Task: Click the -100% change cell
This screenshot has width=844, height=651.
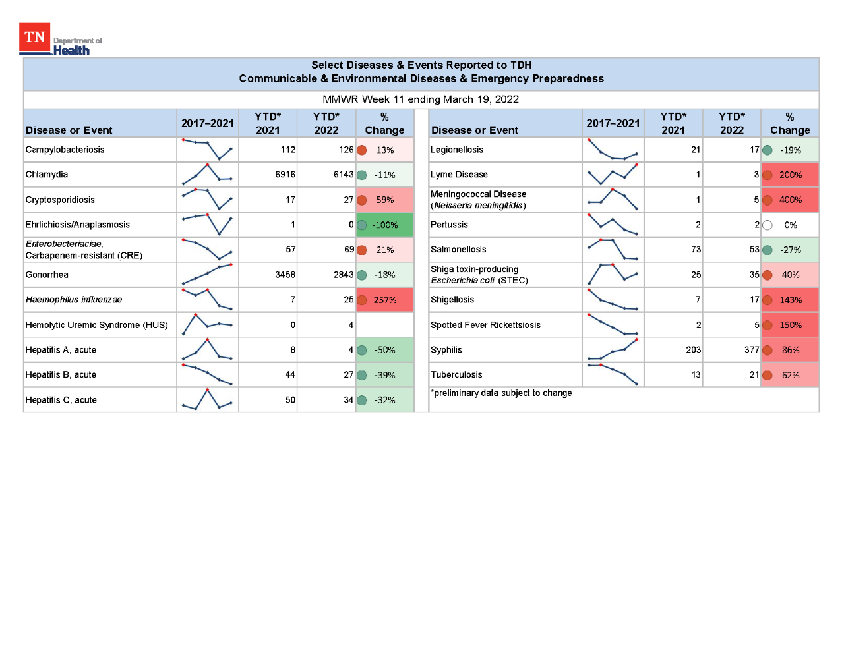Action: coord(385,225)
